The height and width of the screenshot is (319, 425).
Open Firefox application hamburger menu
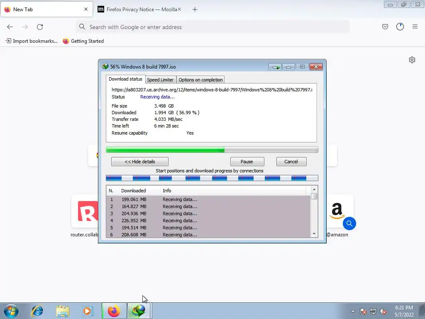pyautogui.click(x=415, y=27)
